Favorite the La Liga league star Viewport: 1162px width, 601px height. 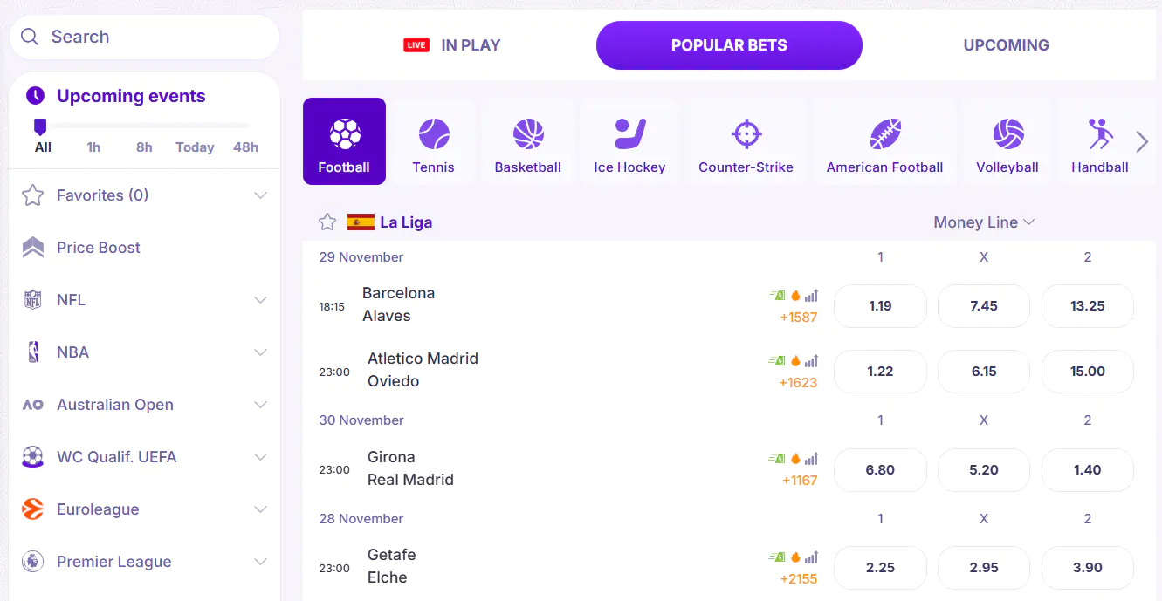327,222
